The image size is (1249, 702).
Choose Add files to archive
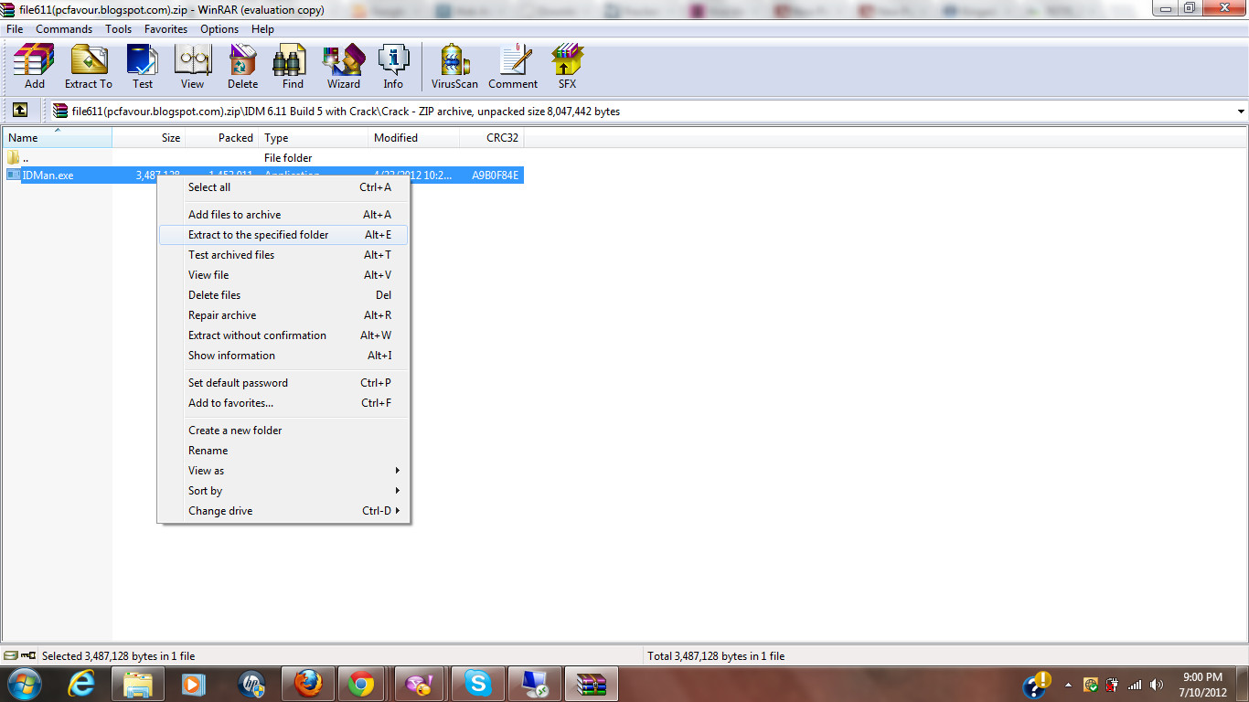(283, 215)
